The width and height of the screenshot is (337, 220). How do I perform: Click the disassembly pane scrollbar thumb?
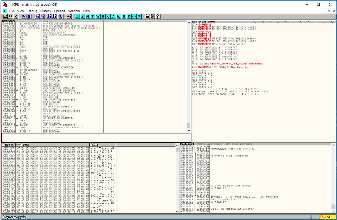coord(189,125)
